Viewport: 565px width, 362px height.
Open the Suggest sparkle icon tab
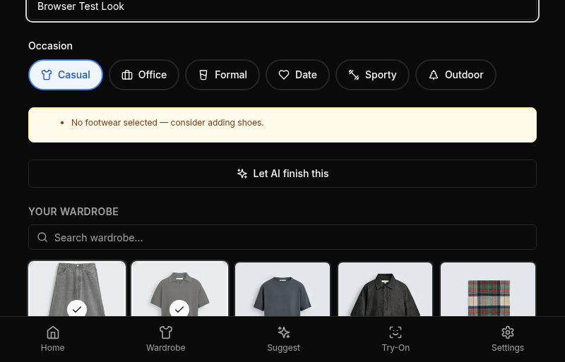pyautogui.click(x=283, y=339)
